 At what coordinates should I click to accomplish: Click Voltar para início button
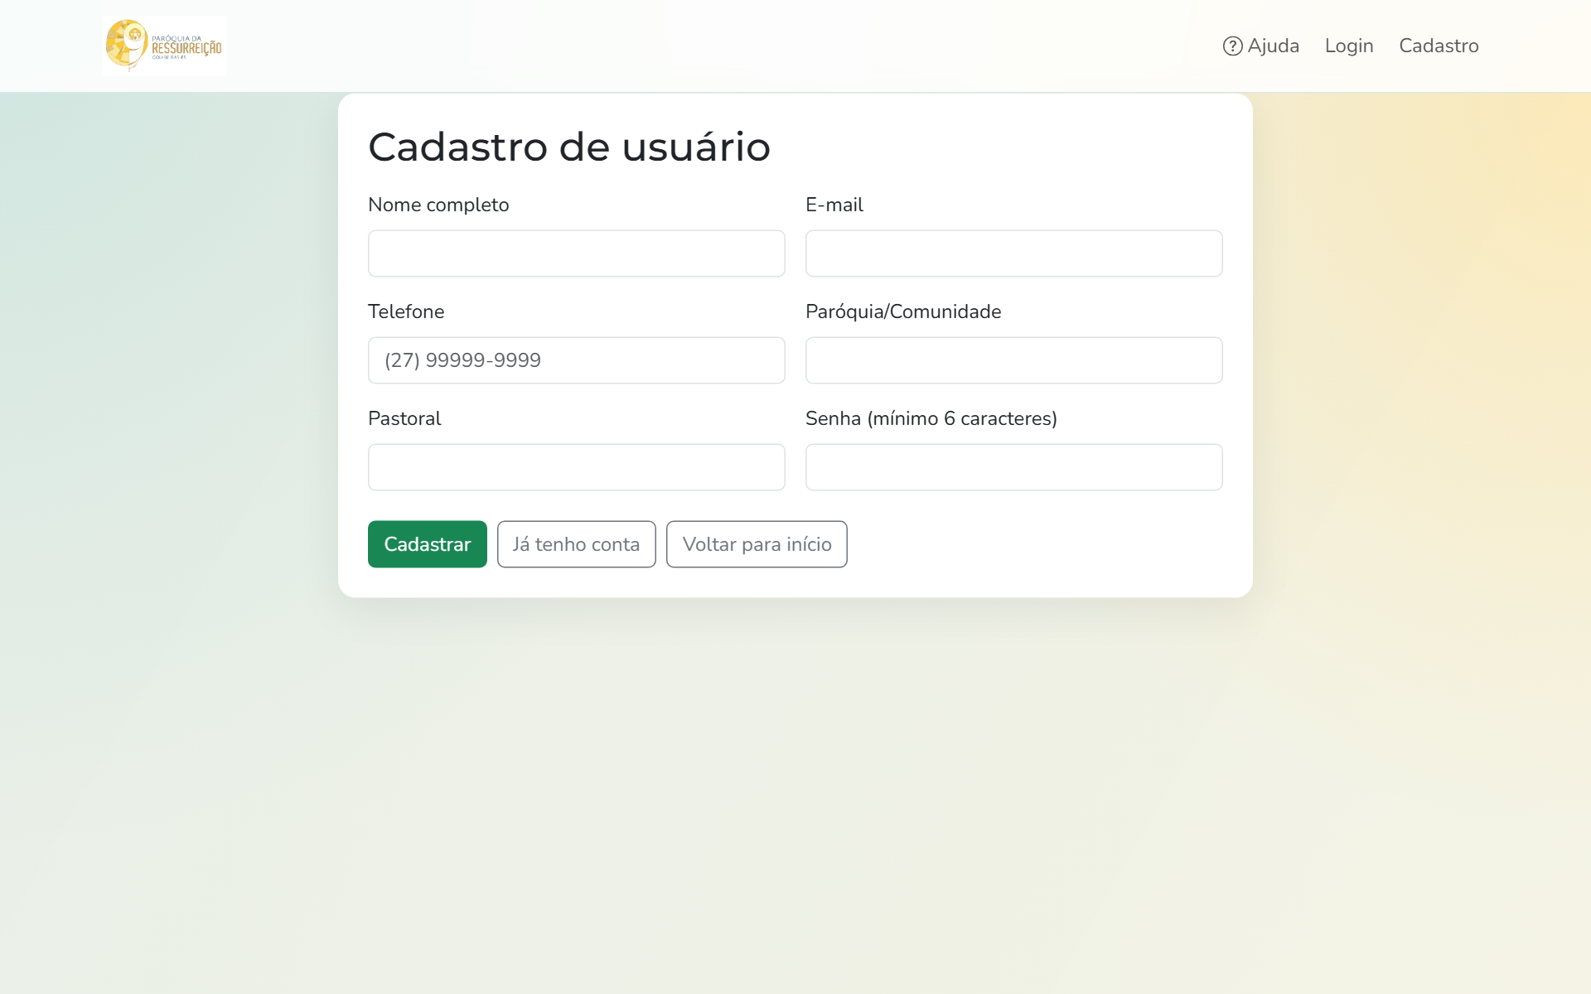(x=757, y=544)
